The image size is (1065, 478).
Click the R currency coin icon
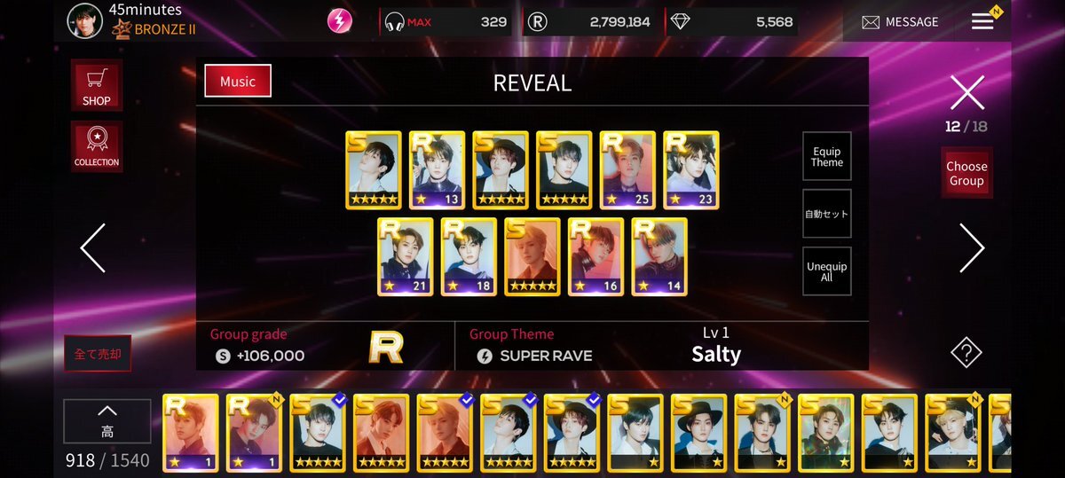coord(537,21)
